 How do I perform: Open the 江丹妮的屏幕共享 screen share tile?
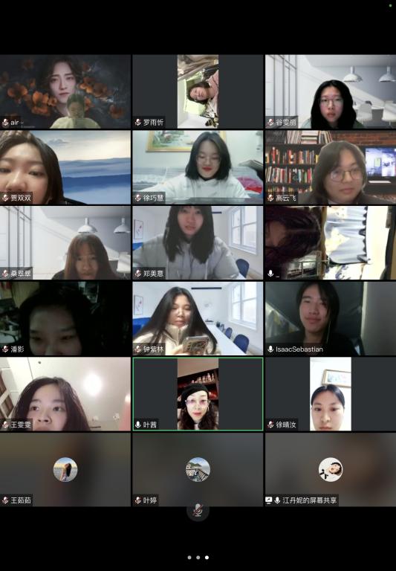point(331,469)
